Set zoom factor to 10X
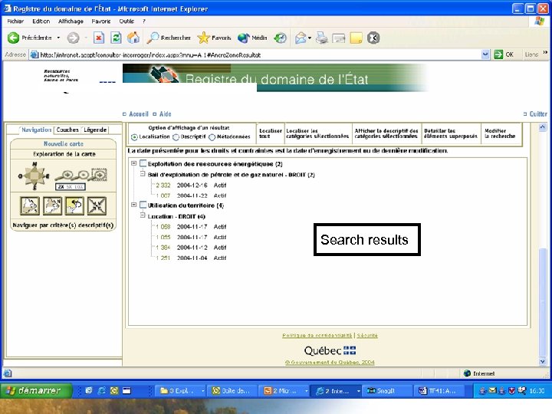The image size is (552, 414). [79, 186]
